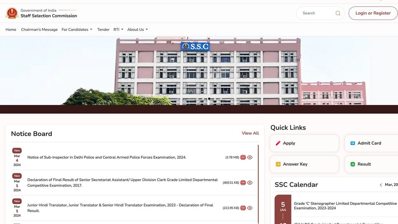Click the SSC emblem logo in header
Image resolution: width=398 pixels, height=224 pixels.
pyautogui.click(x=12, y=13)
